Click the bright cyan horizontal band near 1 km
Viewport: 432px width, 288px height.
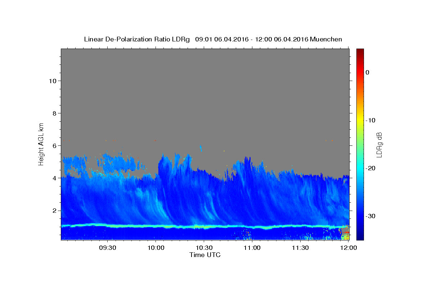205,226
